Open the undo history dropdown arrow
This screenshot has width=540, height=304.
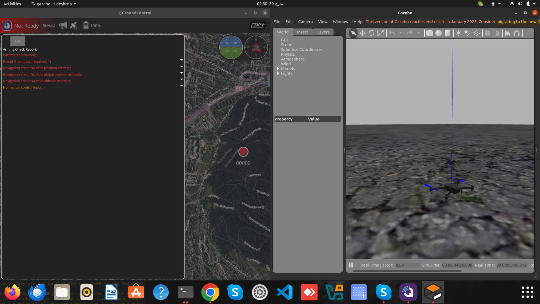(400, 33)
